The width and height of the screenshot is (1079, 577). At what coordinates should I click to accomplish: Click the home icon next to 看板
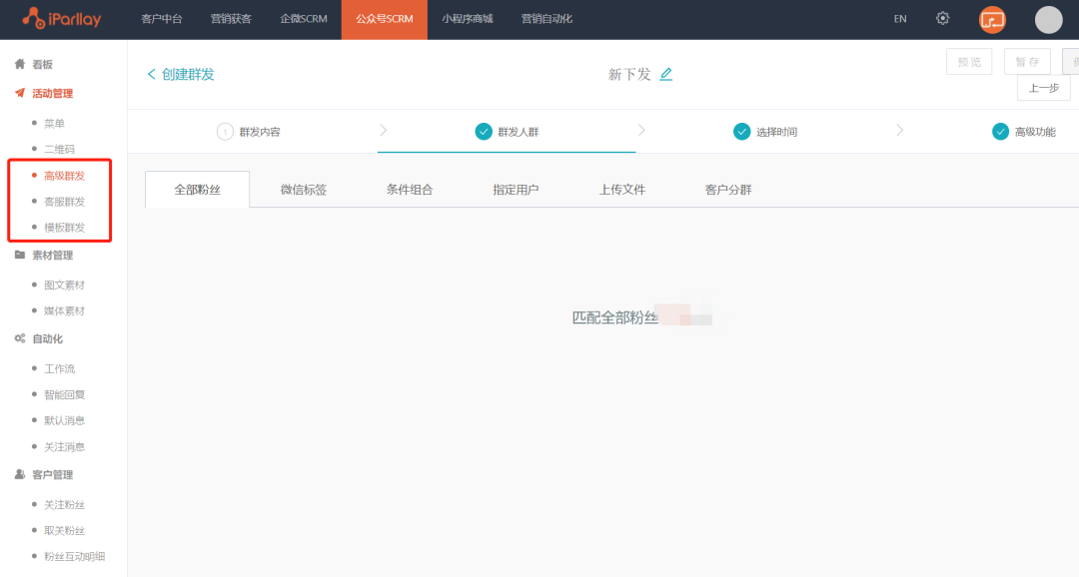[x=20, y=64]
